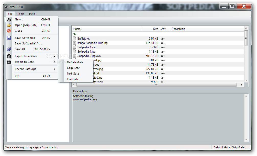
Task: Select Save 'Softpedia' menu entry
Action: pyautogui.click(x=32, y=38)
